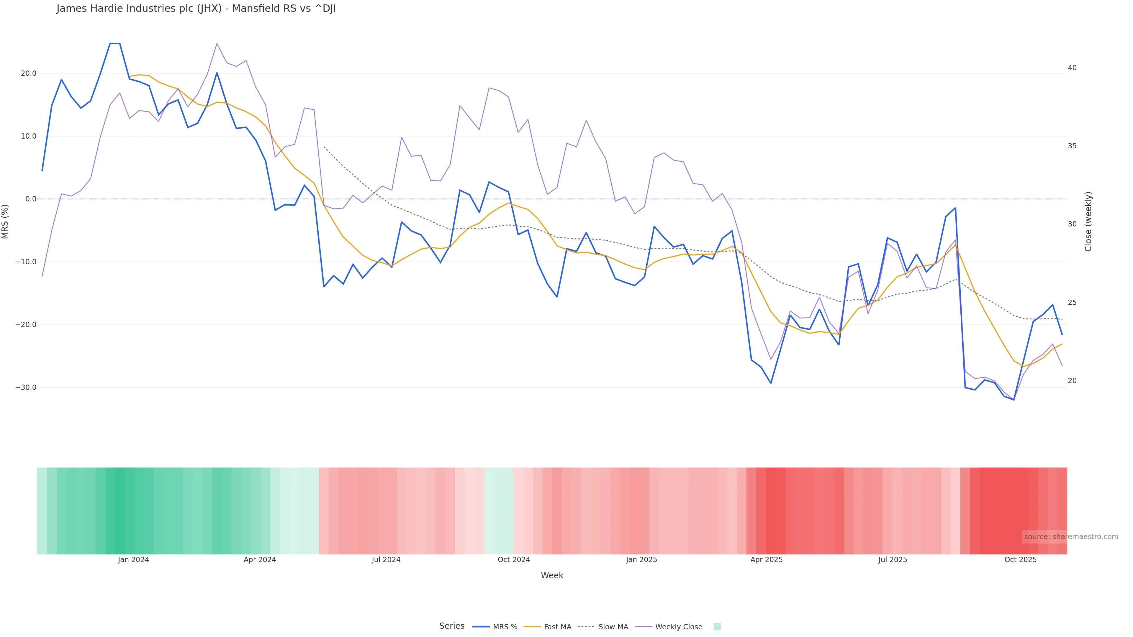Click the "Close (weekly)" right axis title
Screen dimensions: 1133x637
coord(1088,221)
